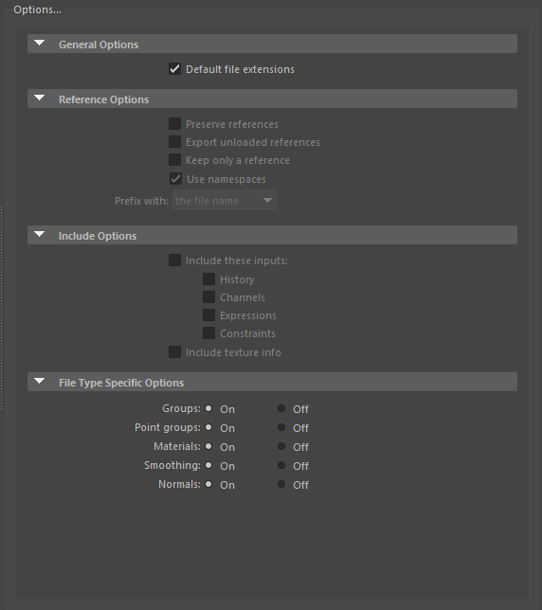Select Materials On radio button
This screenshot has width=542, height=610.
(208, 446)
